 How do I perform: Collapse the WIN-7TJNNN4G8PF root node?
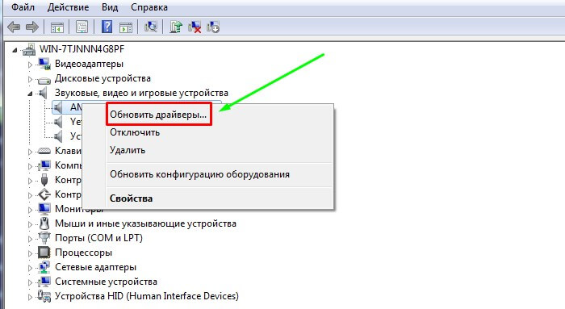(15, 50)
